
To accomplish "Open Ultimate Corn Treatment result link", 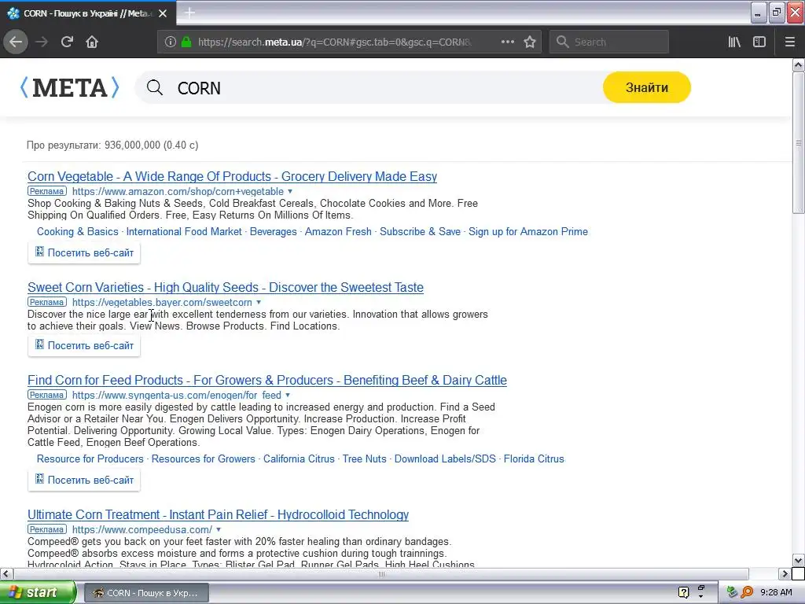I will [x=219, y=515].
